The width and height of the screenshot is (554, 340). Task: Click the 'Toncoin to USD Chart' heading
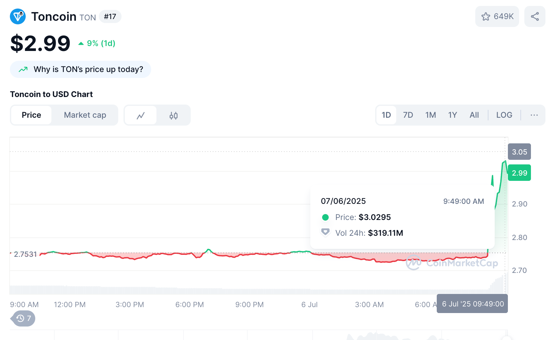[51, 94]
